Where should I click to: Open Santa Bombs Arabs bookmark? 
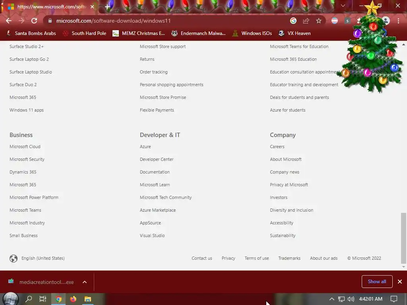31,33
